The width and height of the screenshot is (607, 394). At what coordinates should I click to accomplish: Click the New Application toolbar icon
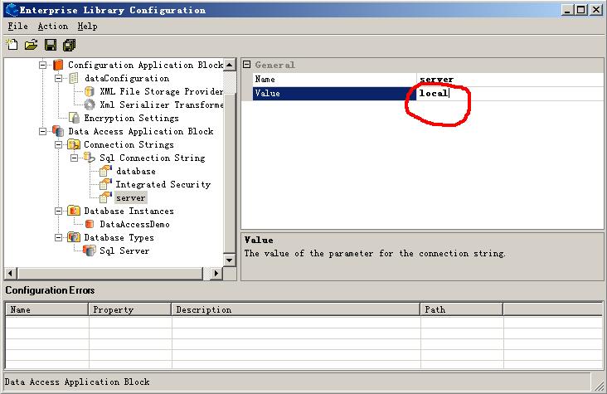12,45
